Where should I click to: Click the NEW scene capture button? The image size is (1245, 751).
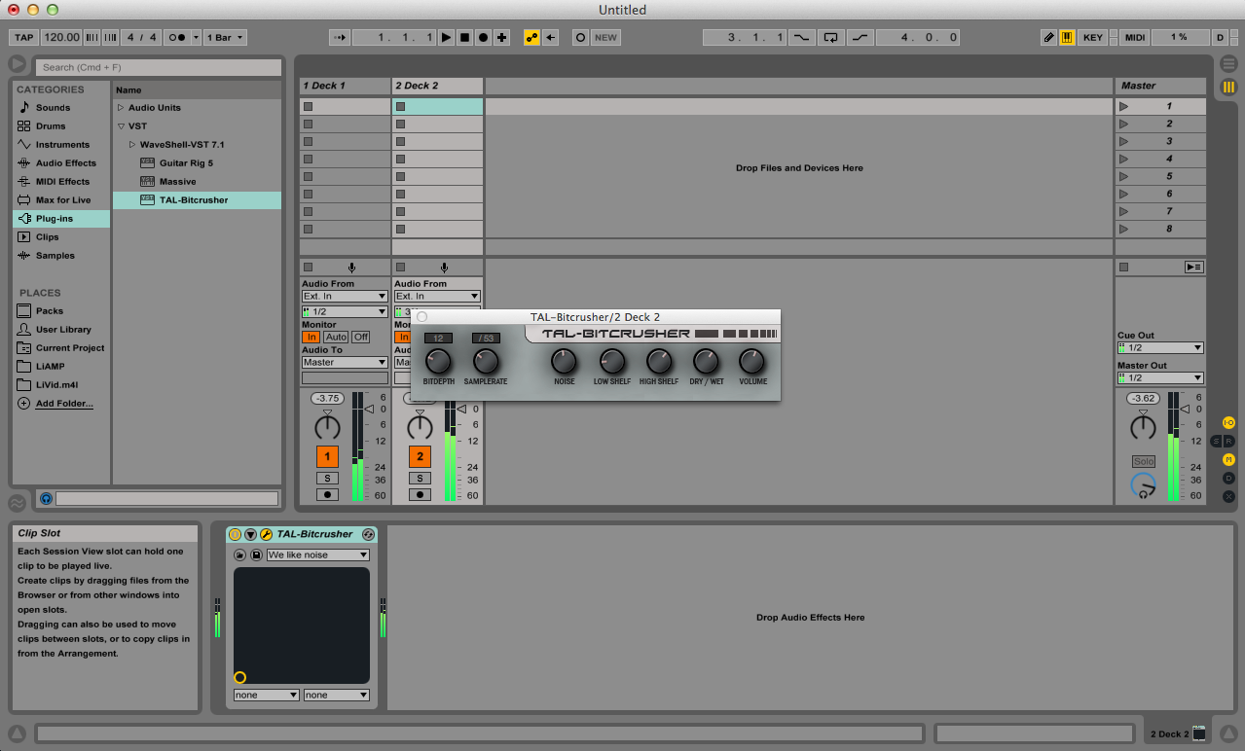(605, 37)
